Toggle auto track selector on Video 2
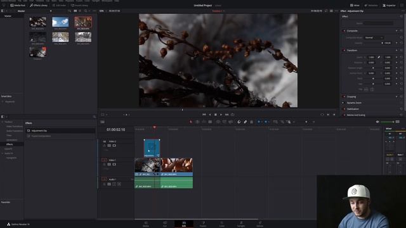Viewport: 406px width, 228px height. pyautogui.click(x=109, y=146)
